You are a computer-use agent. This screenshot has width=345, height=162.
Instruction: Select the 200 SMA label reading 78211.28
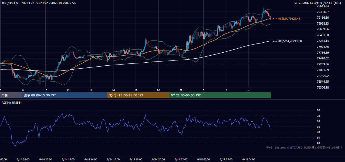(x=287, y=41)
